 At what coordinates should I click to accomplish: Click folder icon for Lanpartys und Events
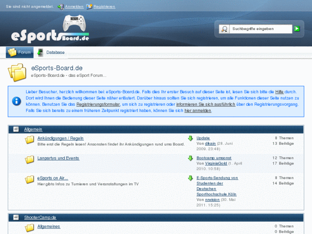[30, 160]
